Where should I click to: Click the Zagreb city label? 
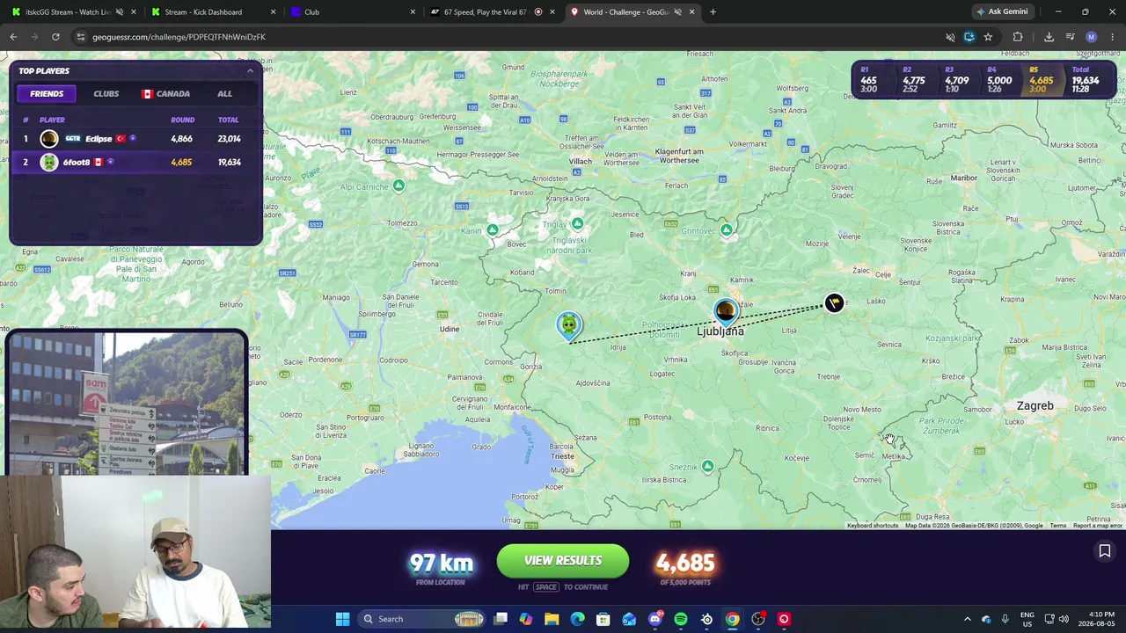[x=1035, y=406]
